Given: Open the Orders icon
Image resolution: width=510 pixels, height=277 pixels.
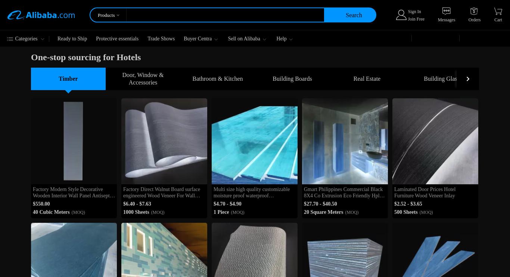Looking at the screenshot, I should pyautogui.click(x=474, y=11).
